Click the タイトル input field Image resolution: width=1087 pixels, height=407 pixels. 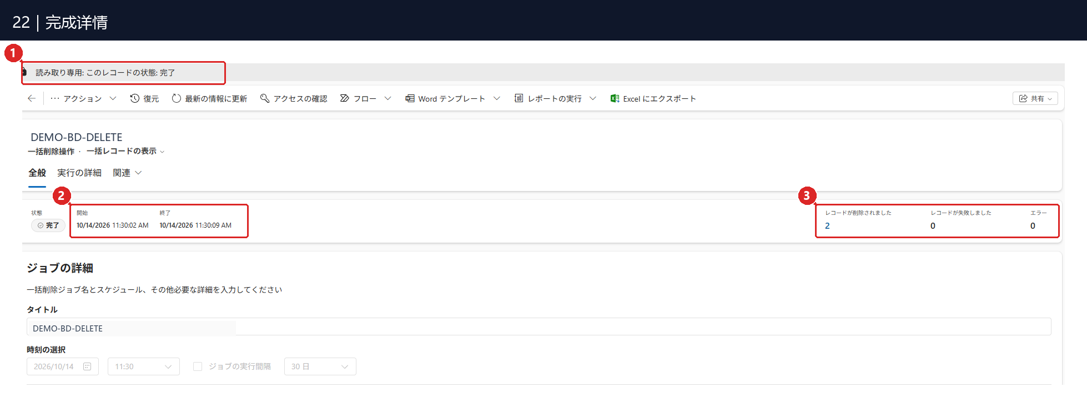coord(539,328)
